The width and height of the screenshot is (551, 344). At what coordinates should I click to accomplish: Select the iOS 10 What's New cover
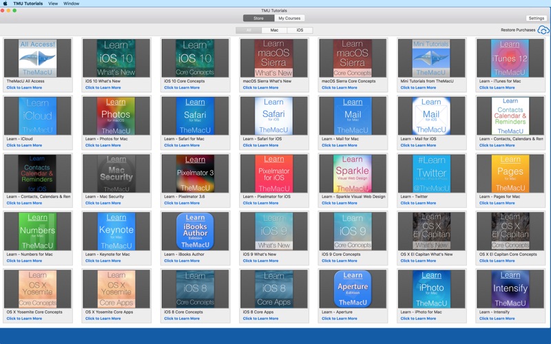click(116, 58)
